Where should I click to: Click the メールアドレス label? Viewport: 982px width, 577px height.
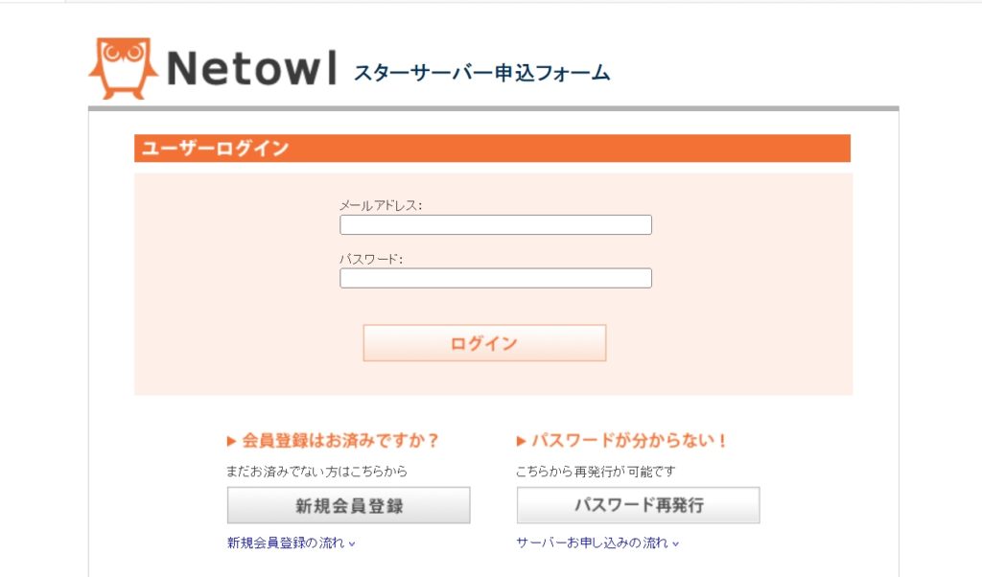tap(380, 205)
